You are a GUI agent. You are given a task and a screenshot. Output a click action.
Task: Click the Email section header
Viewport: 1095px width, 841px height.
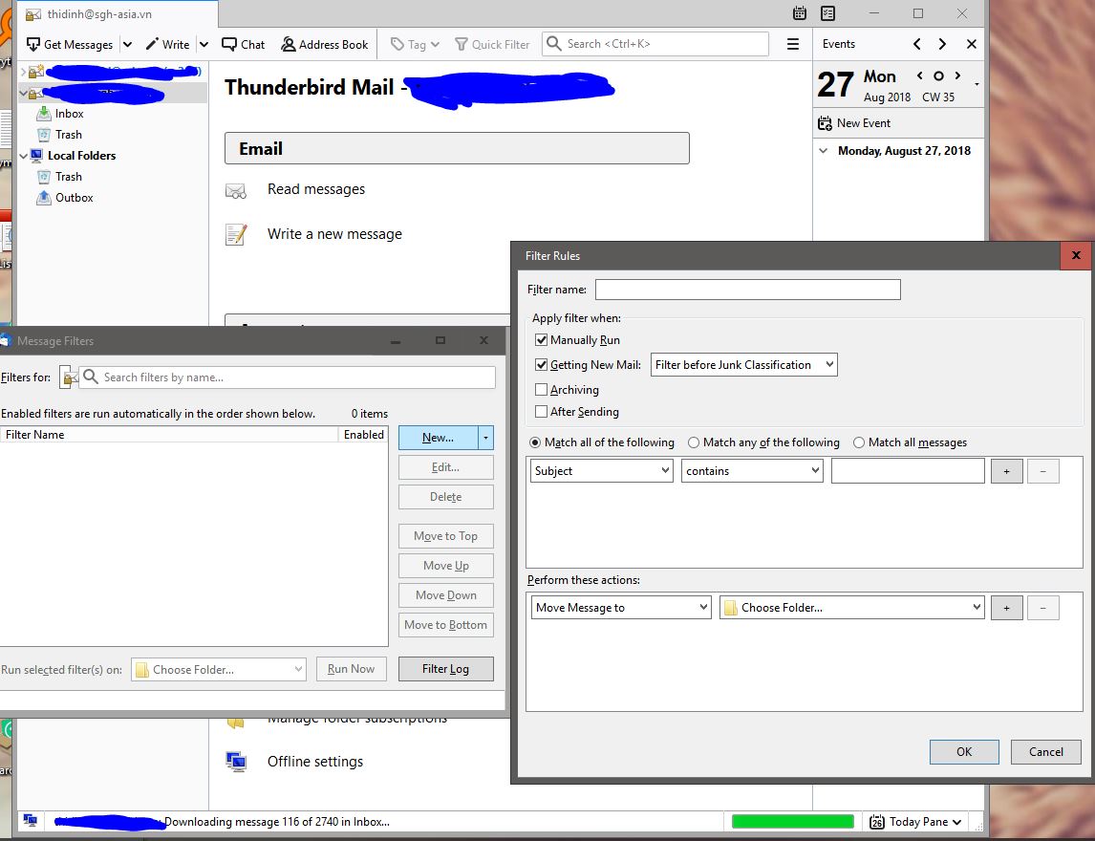[457, 148]
